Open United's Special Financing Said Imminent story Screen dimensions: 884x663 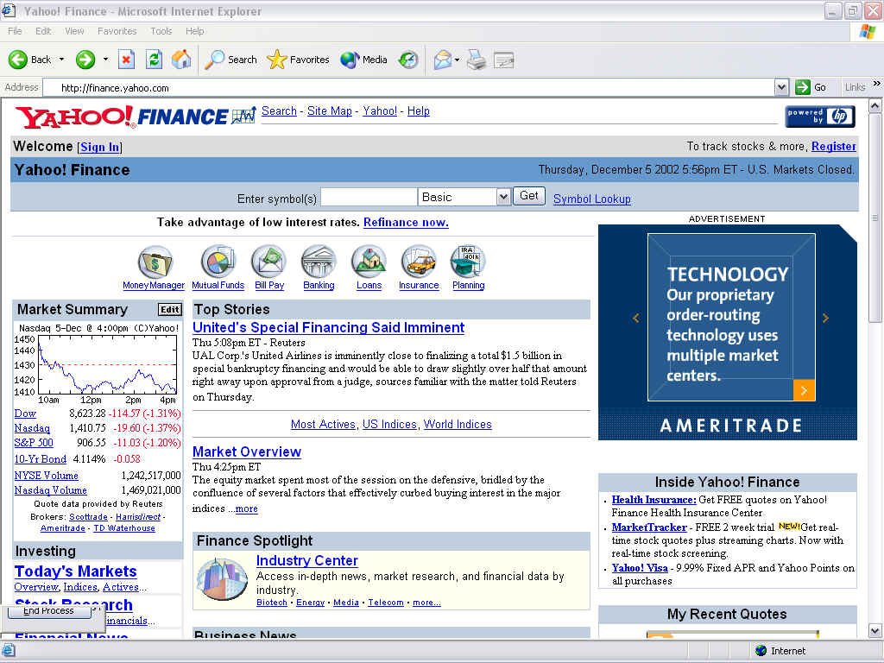[329, 327]
